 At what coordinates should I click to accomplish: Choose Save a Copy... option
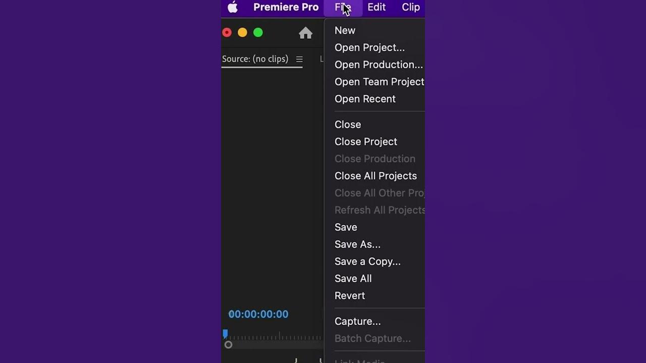(367, 262)
